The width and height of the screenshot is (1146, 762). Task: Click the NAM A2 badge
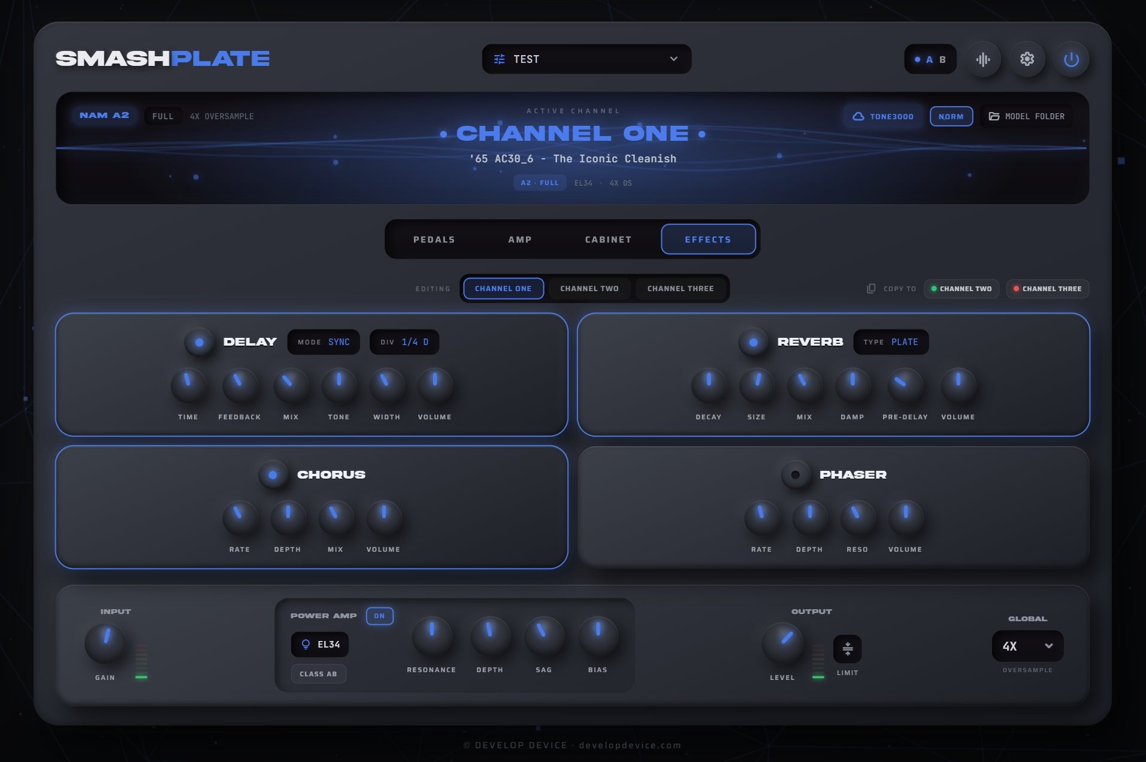(104, 115)
